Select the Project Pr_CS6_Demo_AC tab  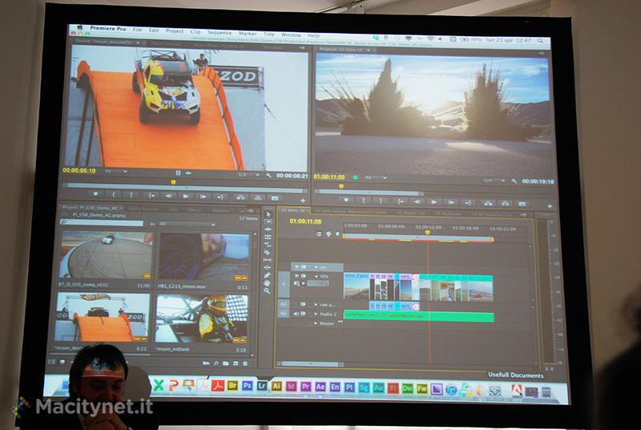click(x=91, y=208)
